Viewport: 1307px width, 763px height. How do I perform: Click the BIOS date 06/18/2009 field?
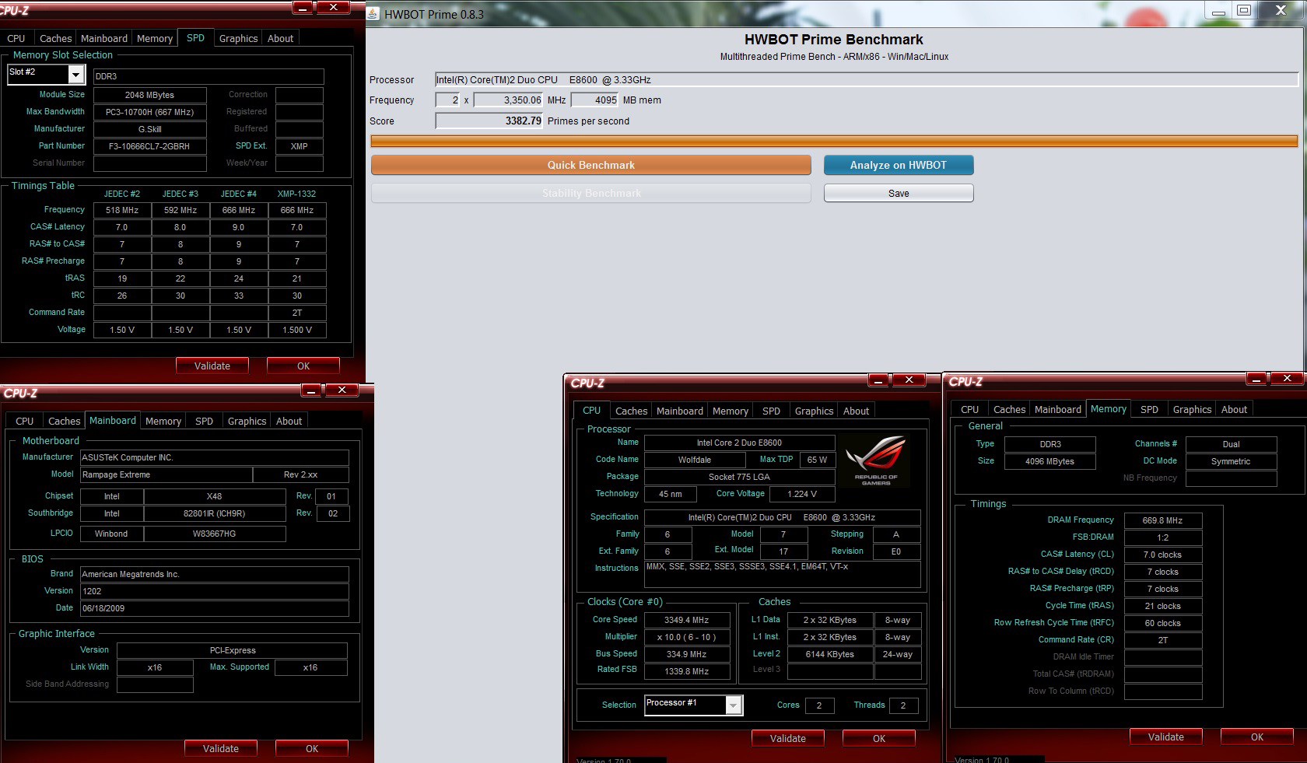214,608
